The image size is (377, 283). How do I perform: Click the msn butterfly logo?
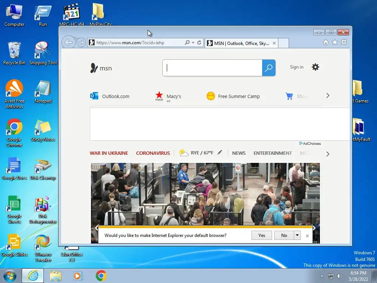[101, 68]
